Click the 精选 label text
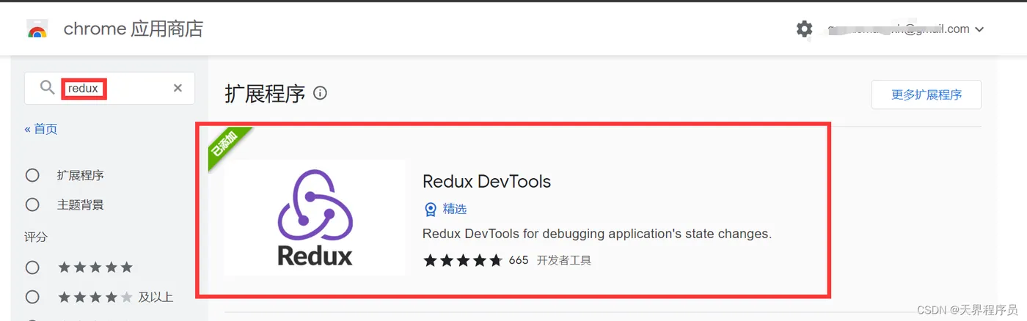1027x321 pixels. tap(455, 210)
